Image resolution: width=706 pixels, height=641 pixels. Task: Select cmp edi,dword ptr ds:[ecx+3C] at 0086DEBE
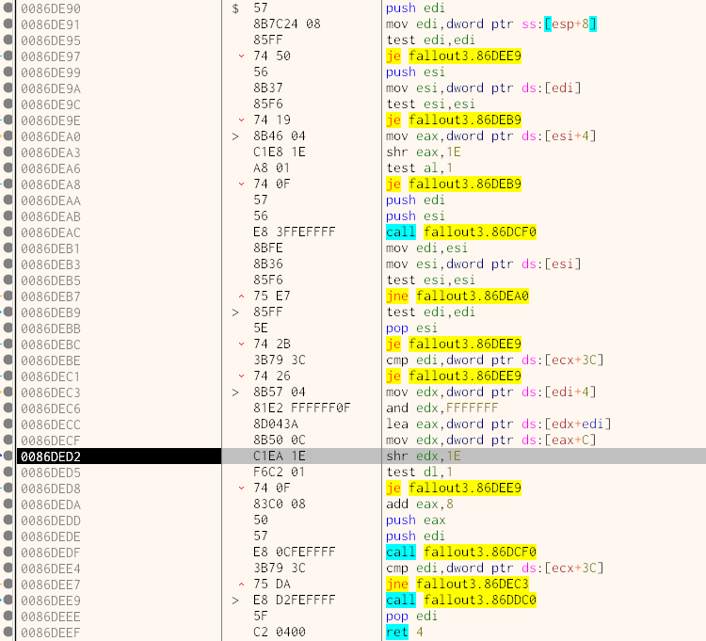[x=495, y=361]
